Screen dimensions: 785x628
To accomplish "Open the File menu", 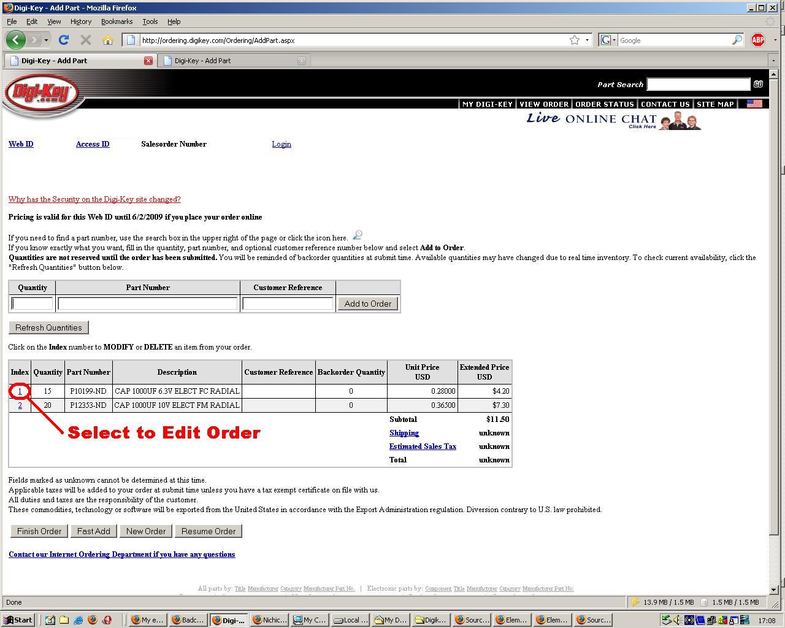I will [x=12, y=21].
